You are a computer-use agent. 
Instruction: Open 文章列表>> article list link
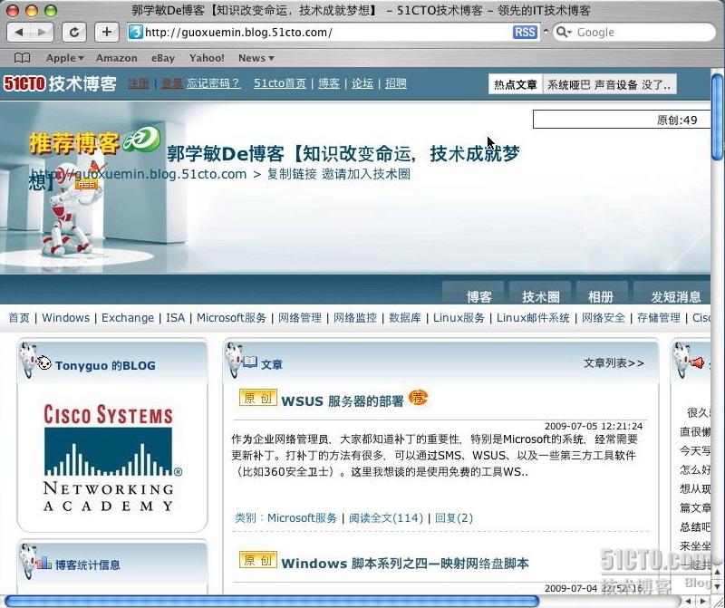click(614, 363)
